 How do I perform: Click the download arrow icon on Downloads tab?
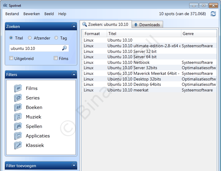click(x=136, y=25)
